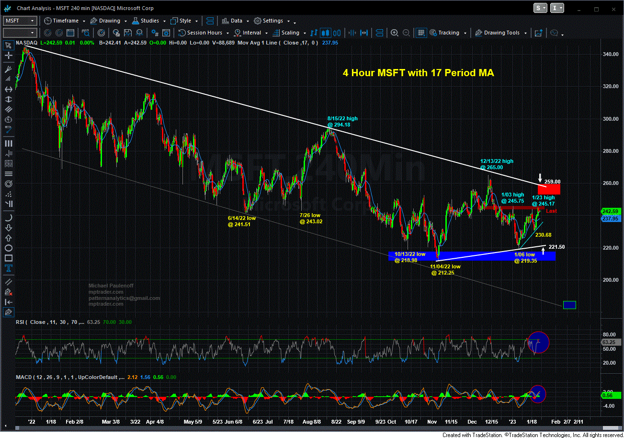Click the zoom out magnifier icon
Screen dimensions: 624x438
406,33
